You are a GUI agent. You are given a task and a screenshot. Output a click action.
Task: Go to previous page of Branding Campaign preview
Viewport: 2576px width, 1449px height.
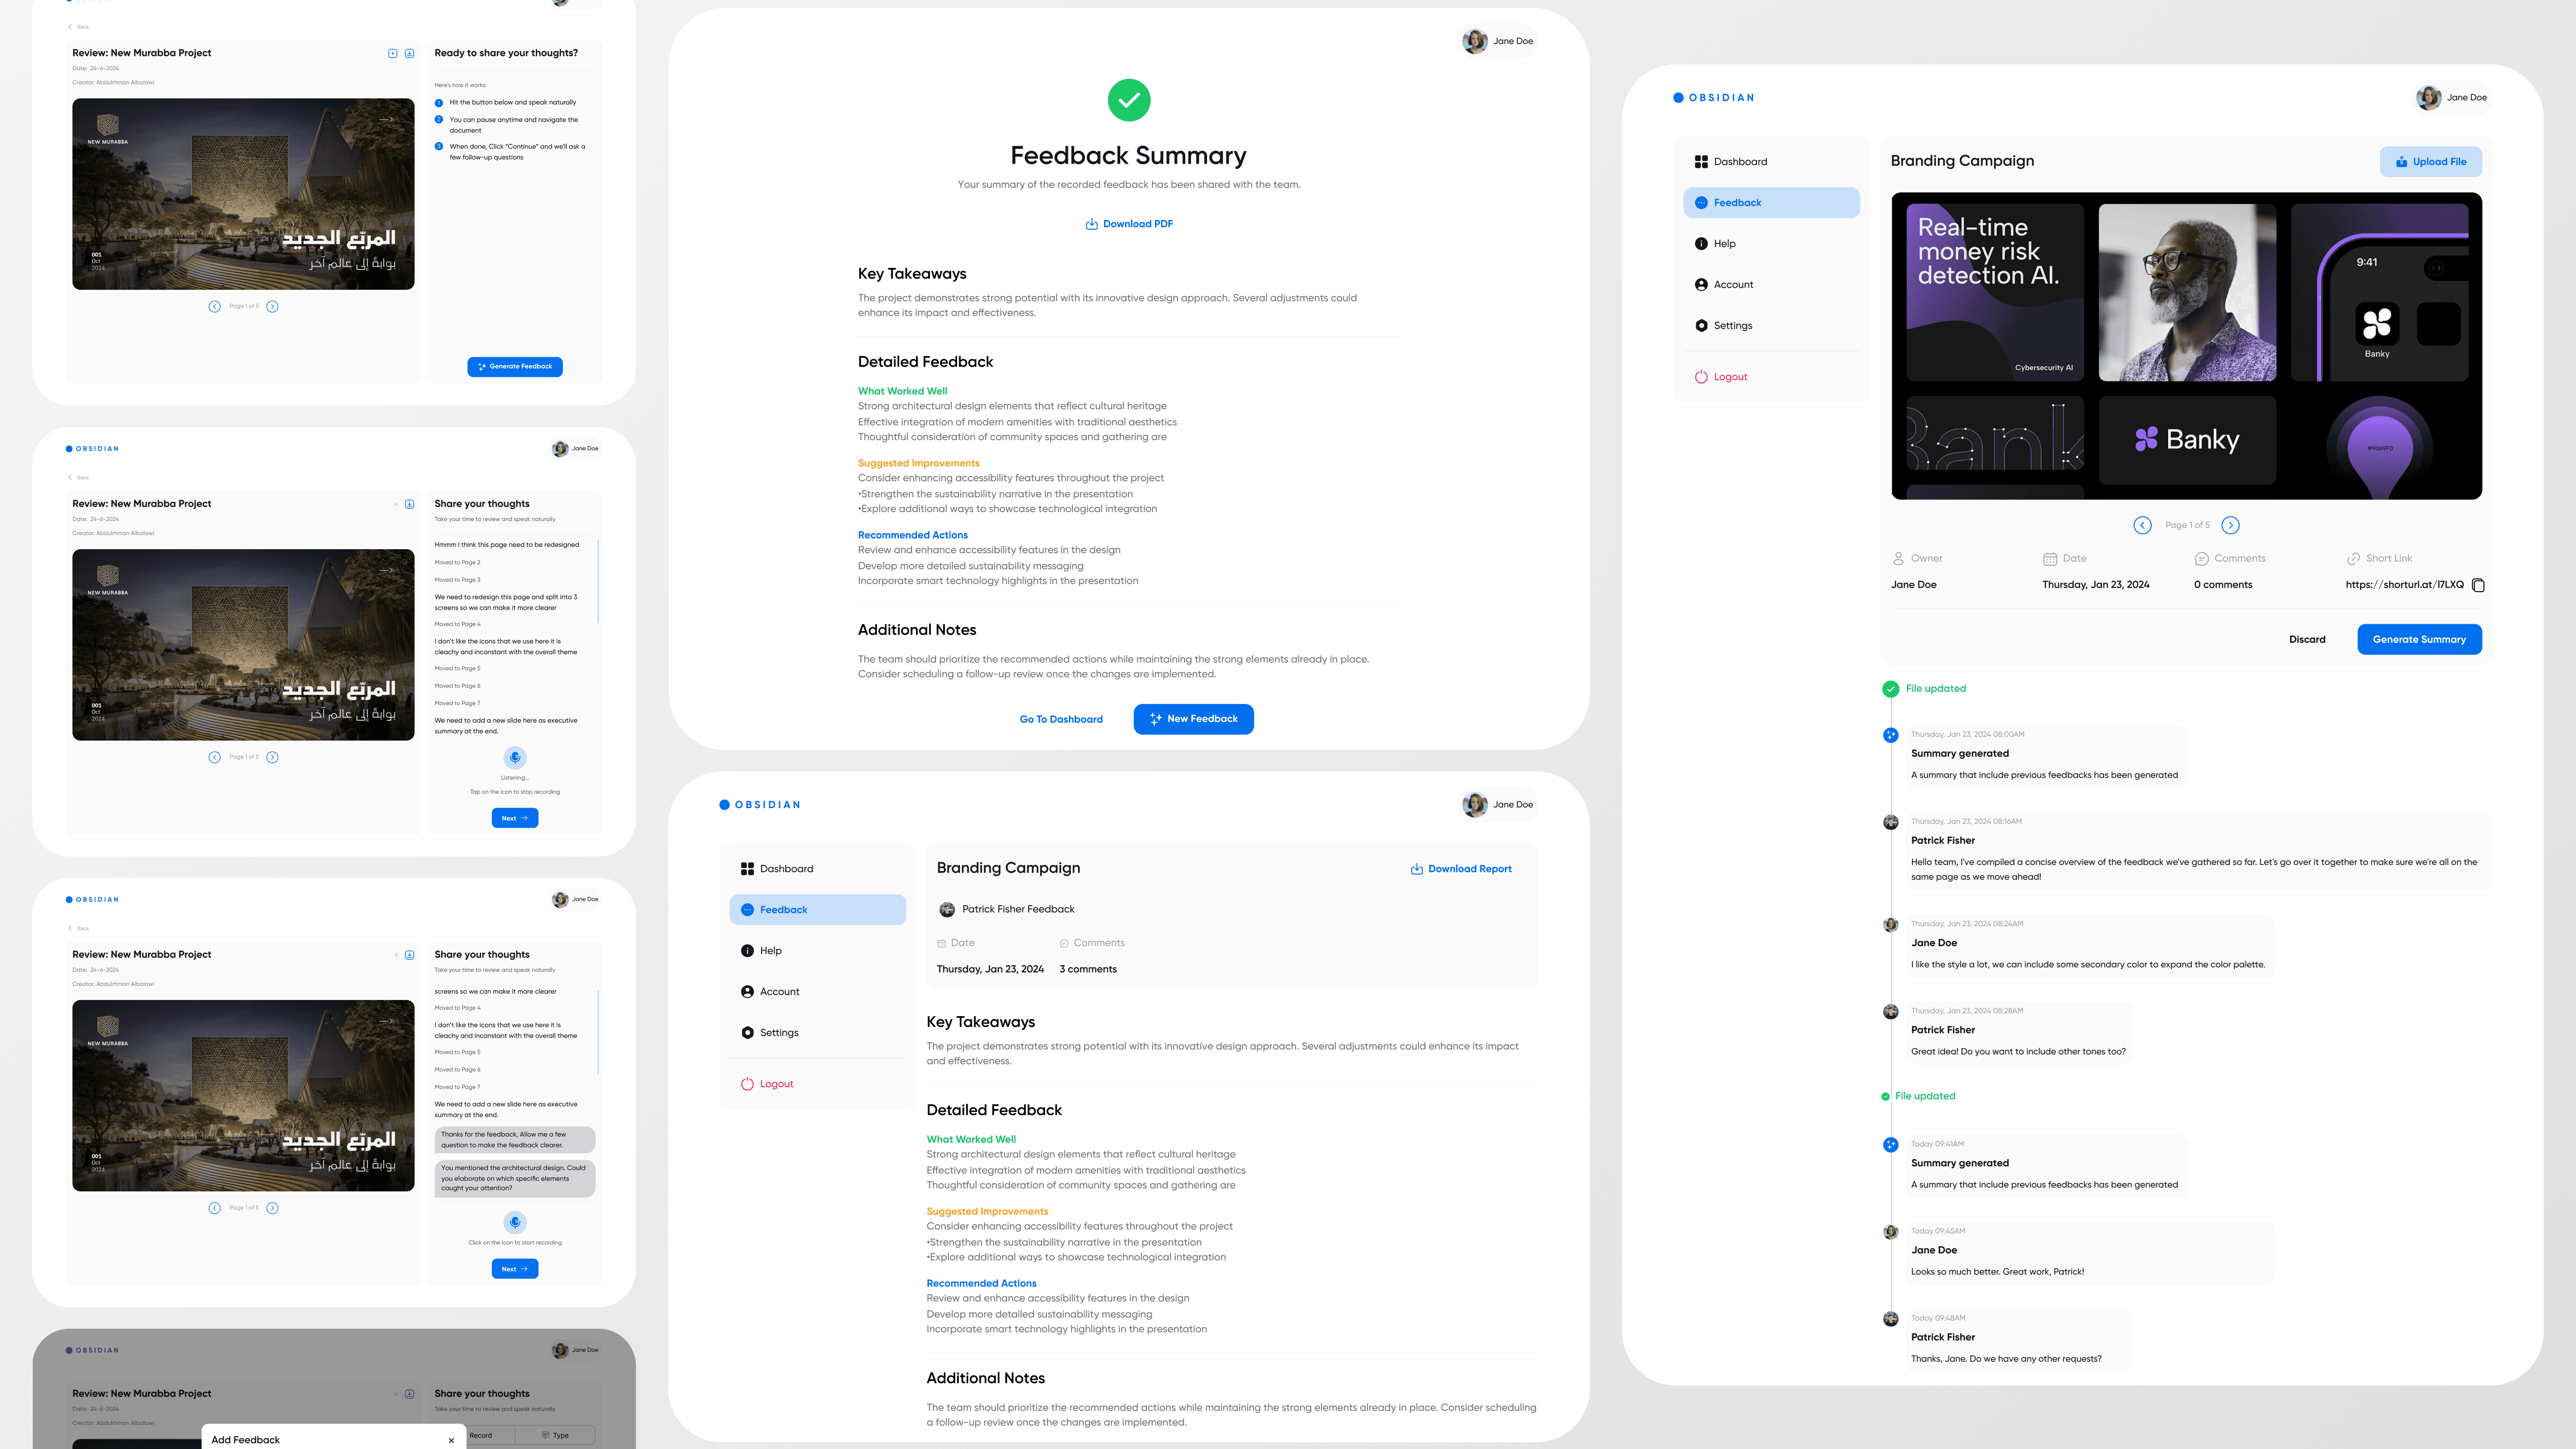[2142, 525]
